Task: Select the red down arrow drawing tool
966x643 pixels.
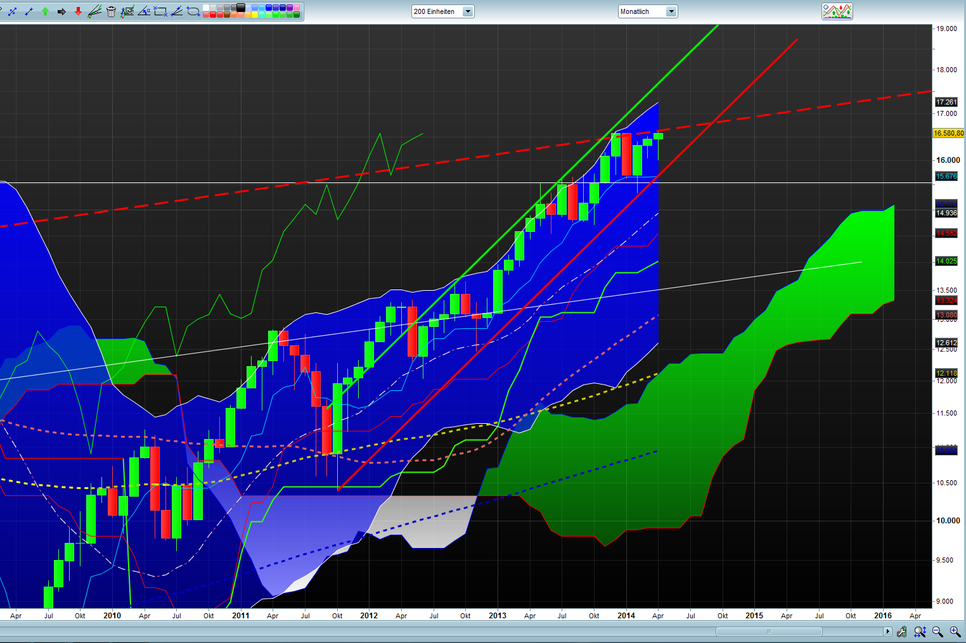Action: click(78, 11)
